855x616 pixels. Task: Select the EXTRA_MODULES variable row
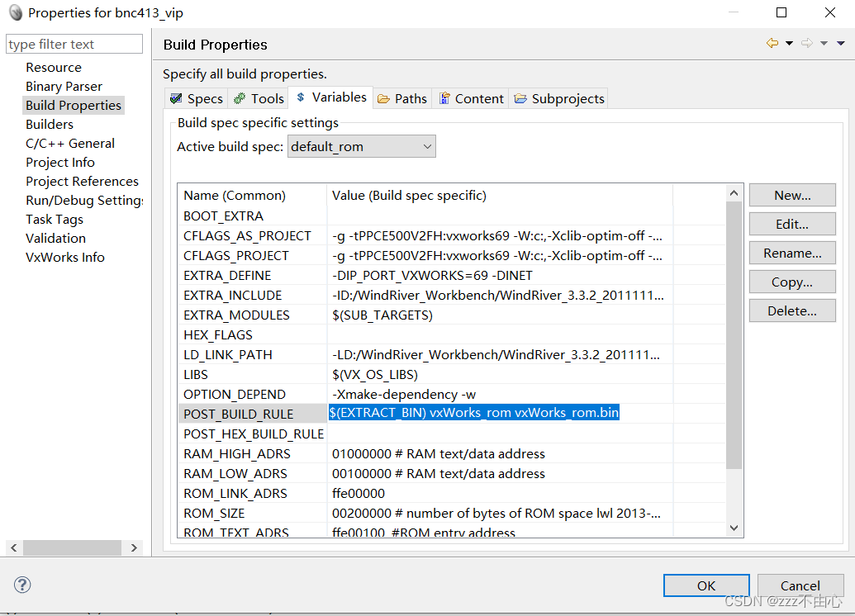[x=452, y=315]
